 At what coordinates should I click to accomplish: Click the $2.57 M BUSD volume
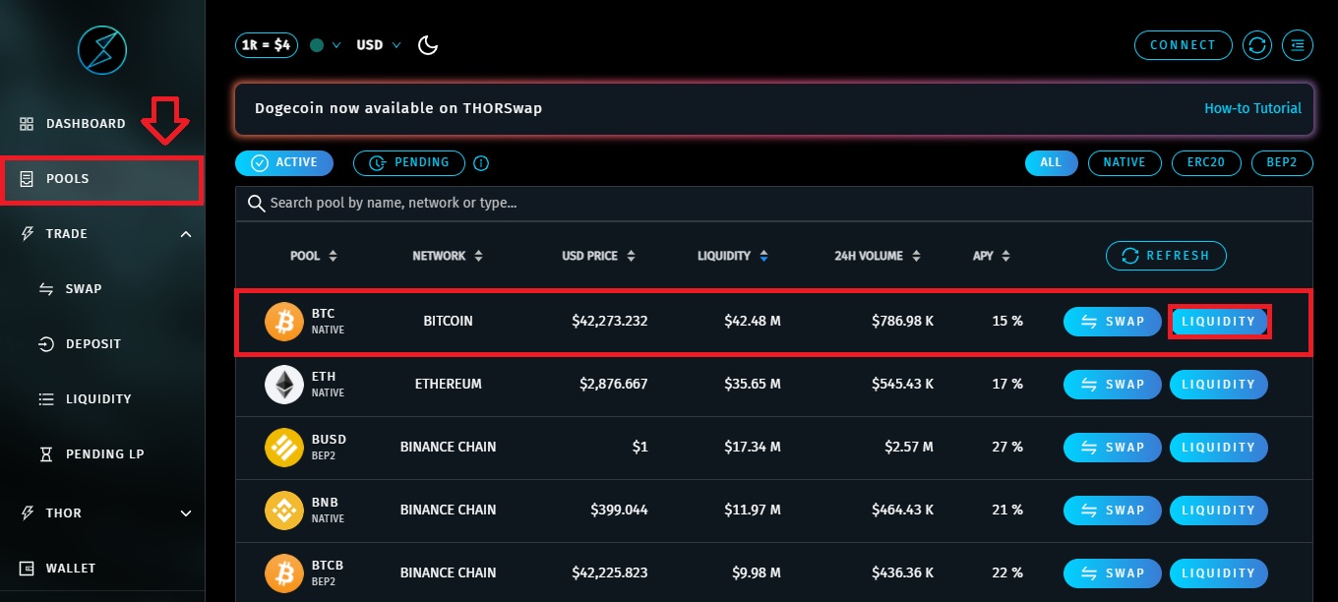pos(908,448)
